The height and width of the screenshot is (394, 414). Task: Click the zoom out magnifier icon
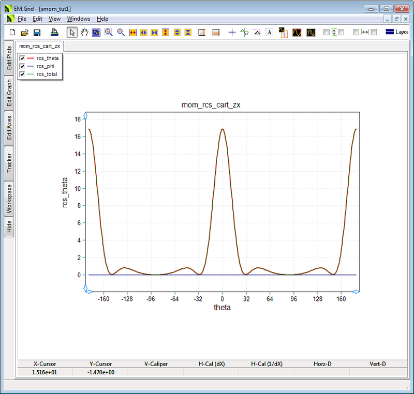(x=120, y=32)
